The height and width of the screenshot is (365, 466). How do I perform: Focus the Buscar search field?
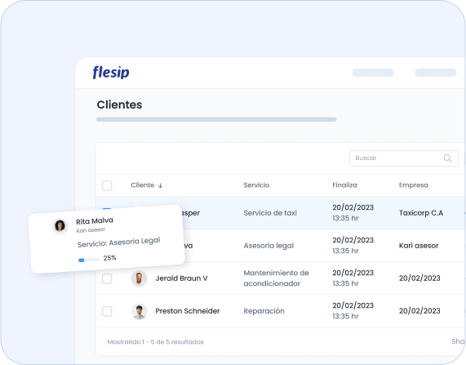404,158
